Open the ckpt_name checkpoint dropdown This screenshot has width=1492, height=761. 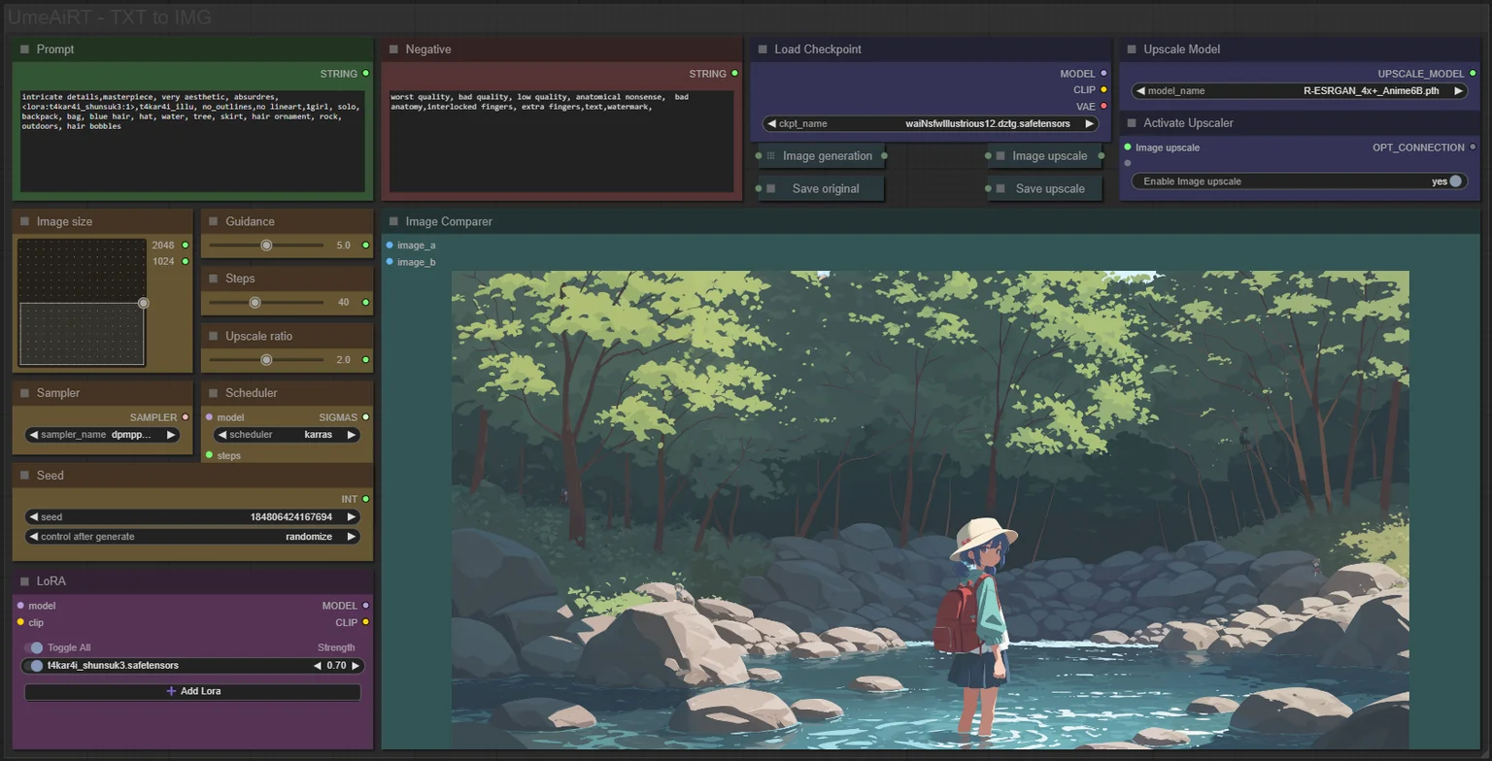click(930, 124)
